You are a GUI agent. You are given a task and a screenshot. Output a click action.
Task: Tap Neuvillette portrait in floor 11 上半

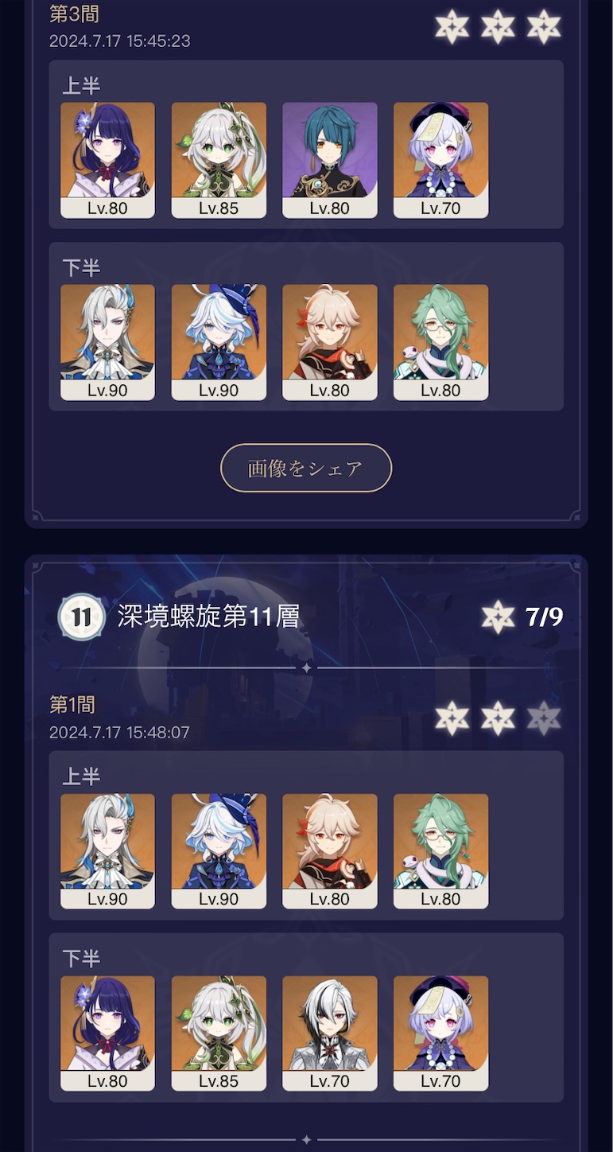point(107,851)
